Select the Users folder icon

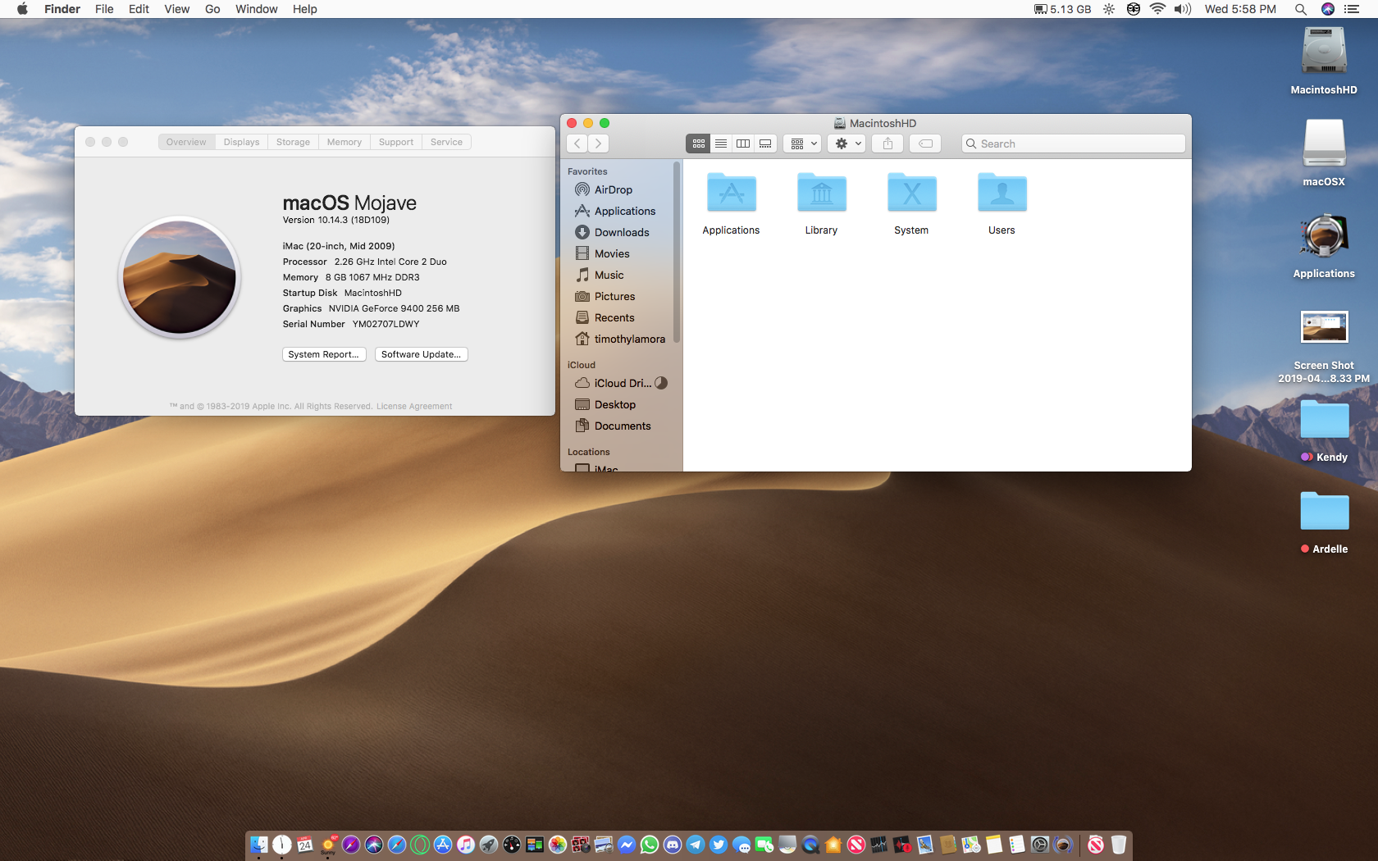tap(1002, 203)
